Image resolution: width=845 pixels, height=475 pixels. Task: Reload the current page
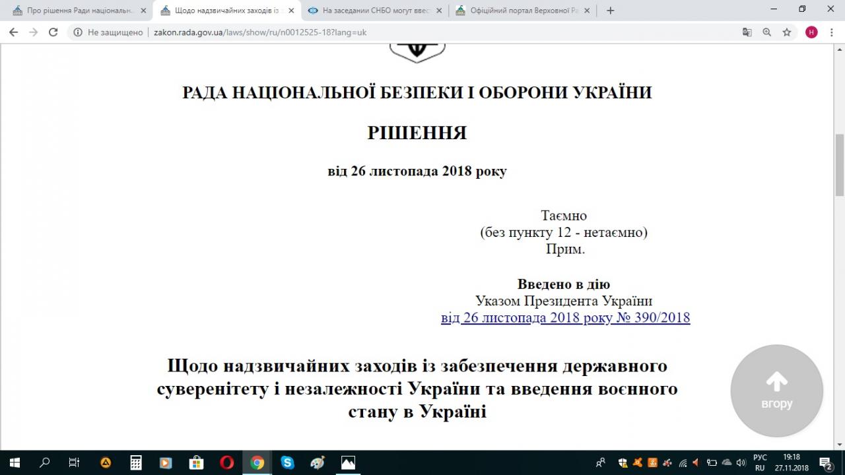[x=53, y=32]
